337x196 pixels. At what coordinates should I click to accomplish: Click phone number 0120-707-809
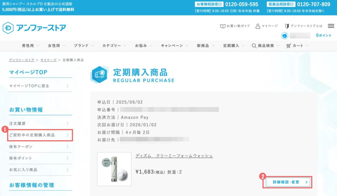(x=314, y=4)
